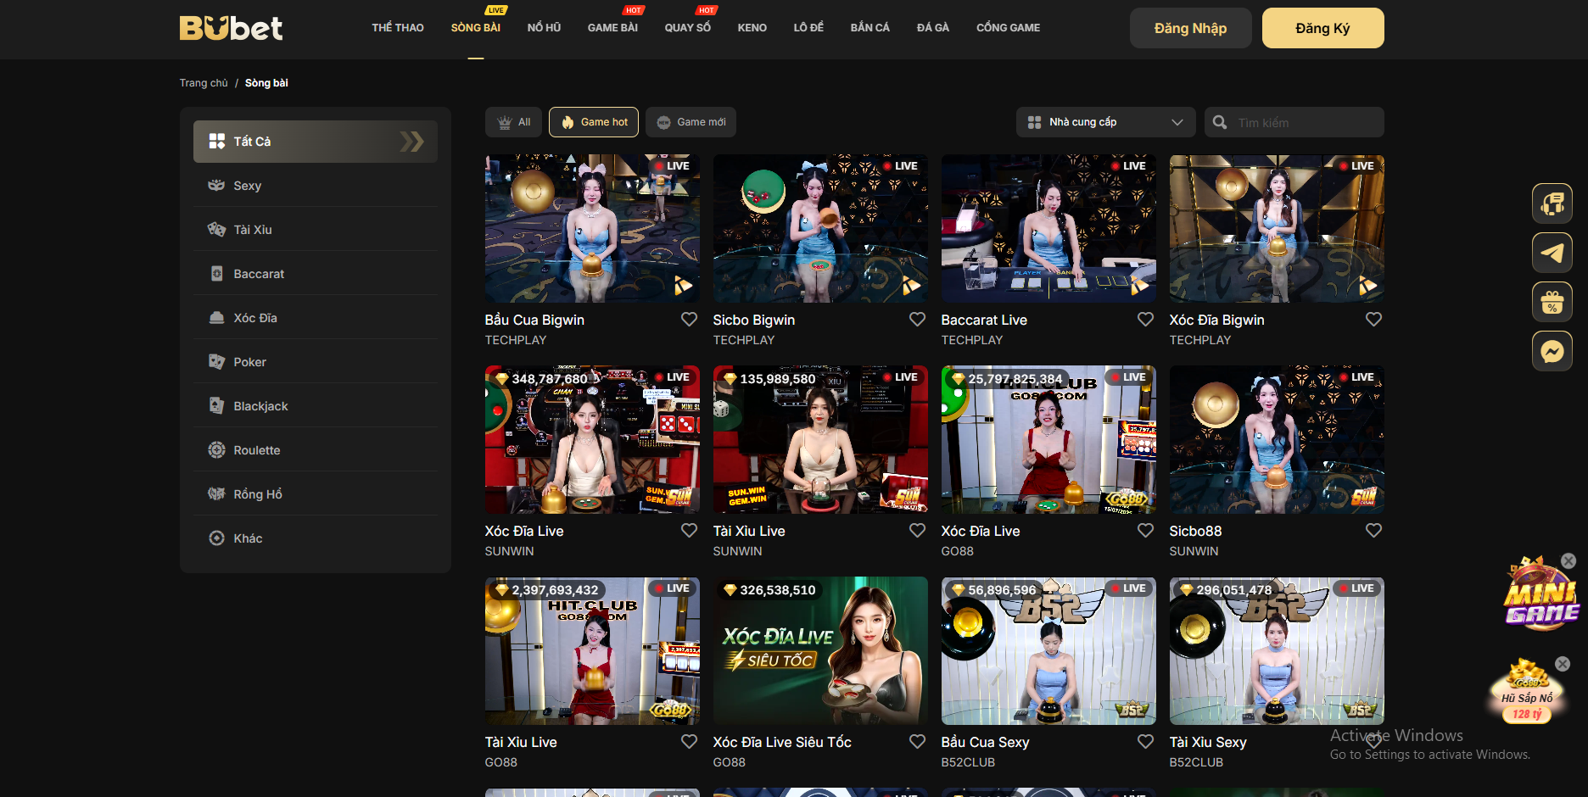Click the Đăng Ký button
Screen dimensions: 1588x797
coord(1322,28)
